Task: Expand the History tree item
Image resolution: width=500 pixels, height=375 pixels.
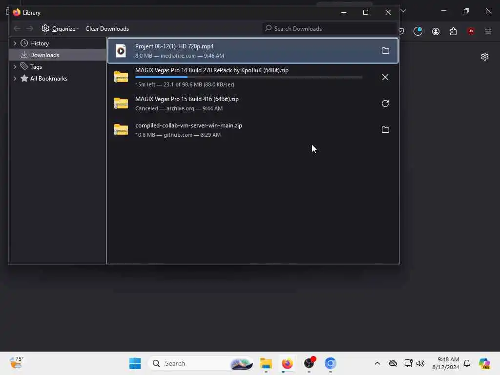Action: click(x=15, y=43)
